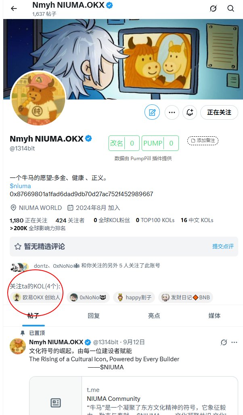Switch to the 亮点 highlights tab
The image size is (243, 415).
point(154,315)
